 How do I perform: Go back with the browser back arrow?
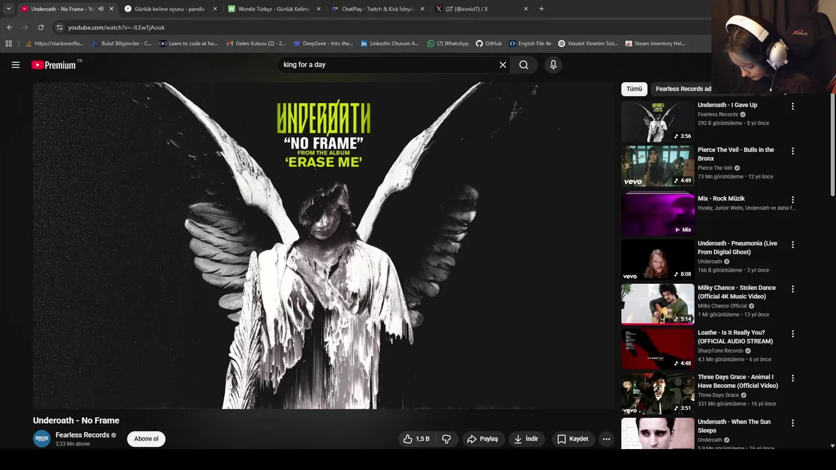click(9, 27)
